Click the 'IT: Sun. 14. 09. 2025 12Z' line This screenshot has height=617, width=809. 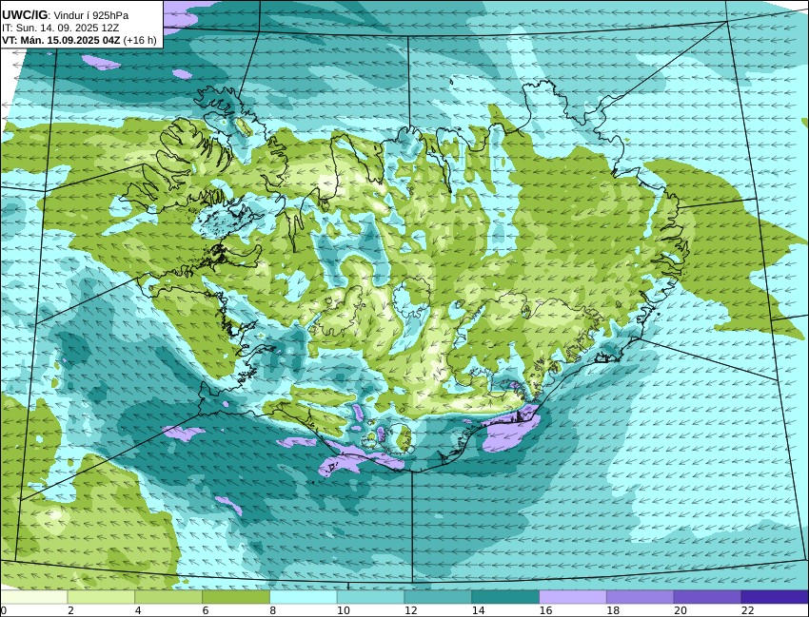tap(60, 28)
